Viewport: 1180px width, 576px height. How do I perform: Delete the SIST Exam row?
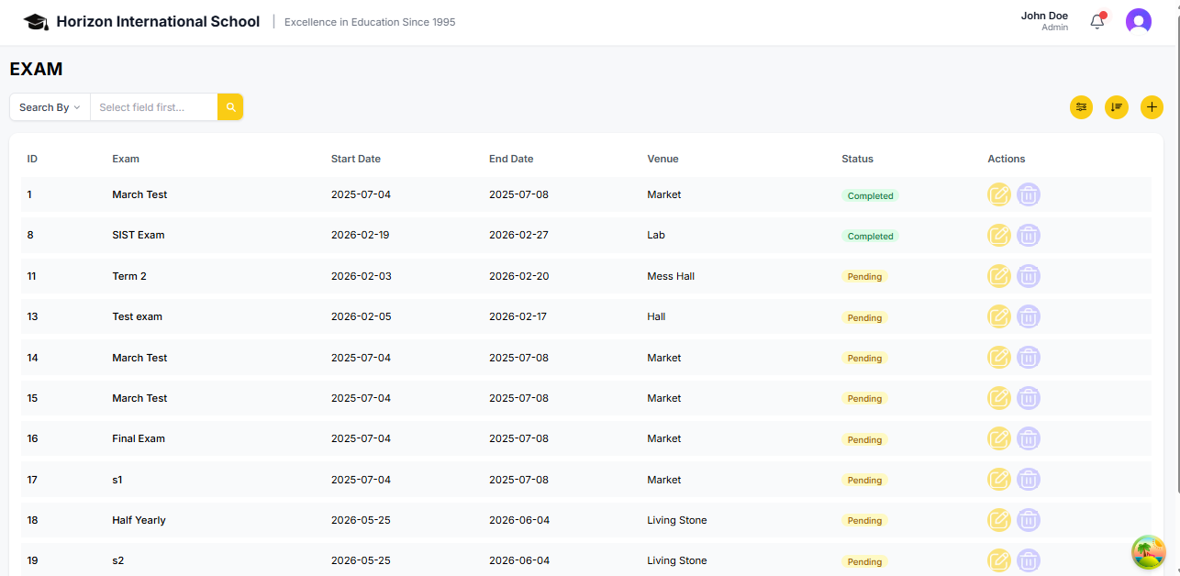[1029, 235]
